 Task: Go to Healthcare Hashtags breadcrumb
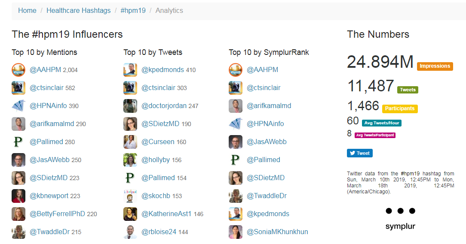coord(79,10)
